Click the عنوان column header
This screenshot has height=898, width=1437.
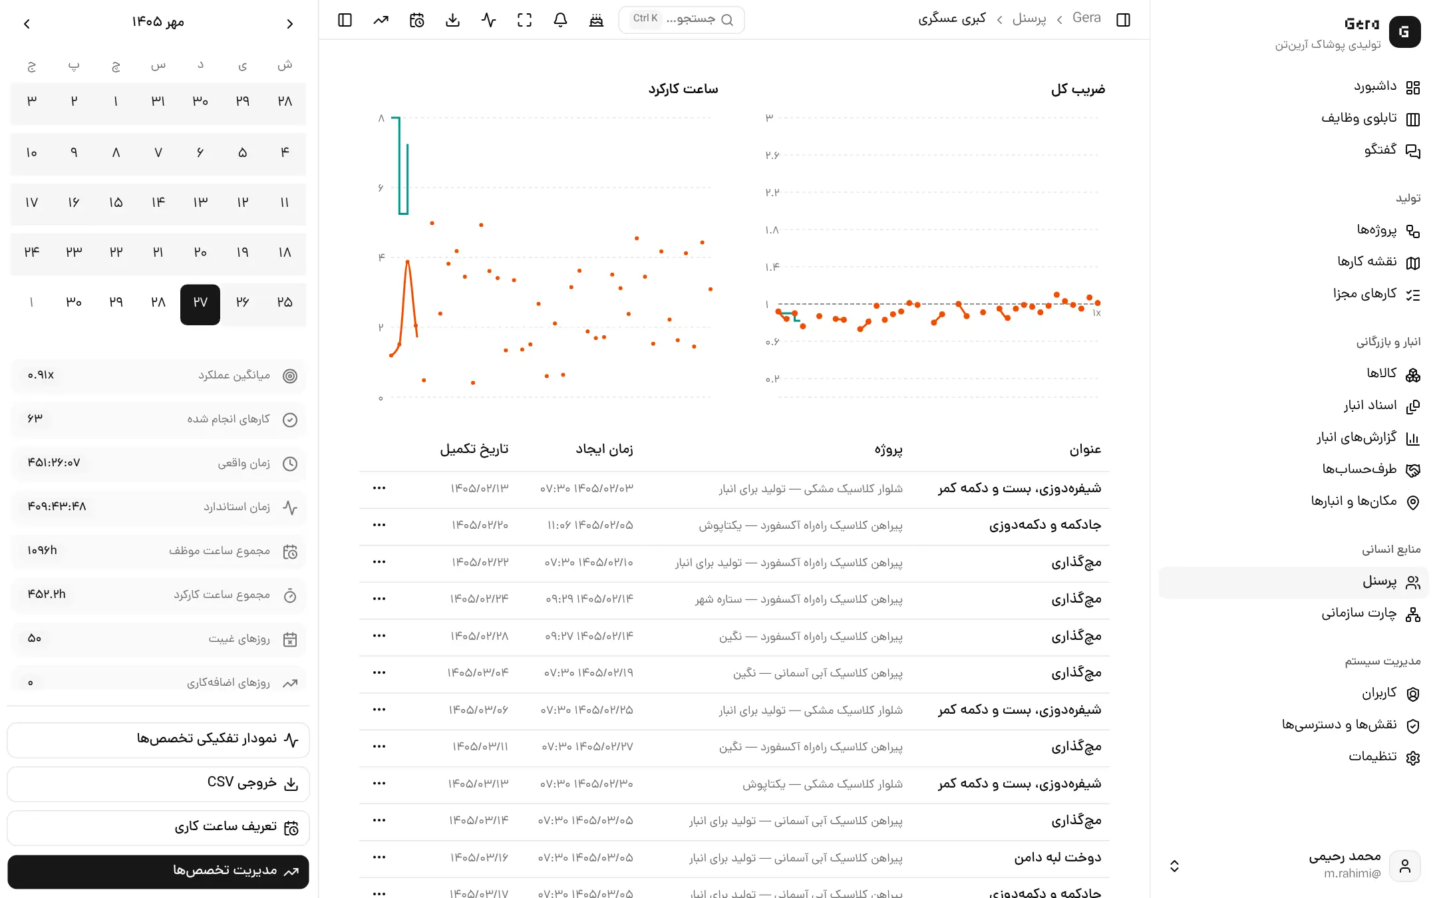(1085, 450)
